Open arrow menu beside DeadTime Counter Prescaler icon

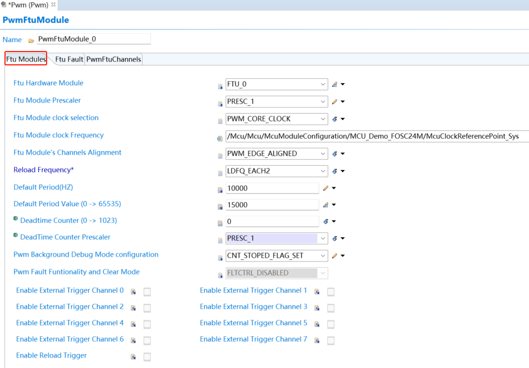click(343, 239)
